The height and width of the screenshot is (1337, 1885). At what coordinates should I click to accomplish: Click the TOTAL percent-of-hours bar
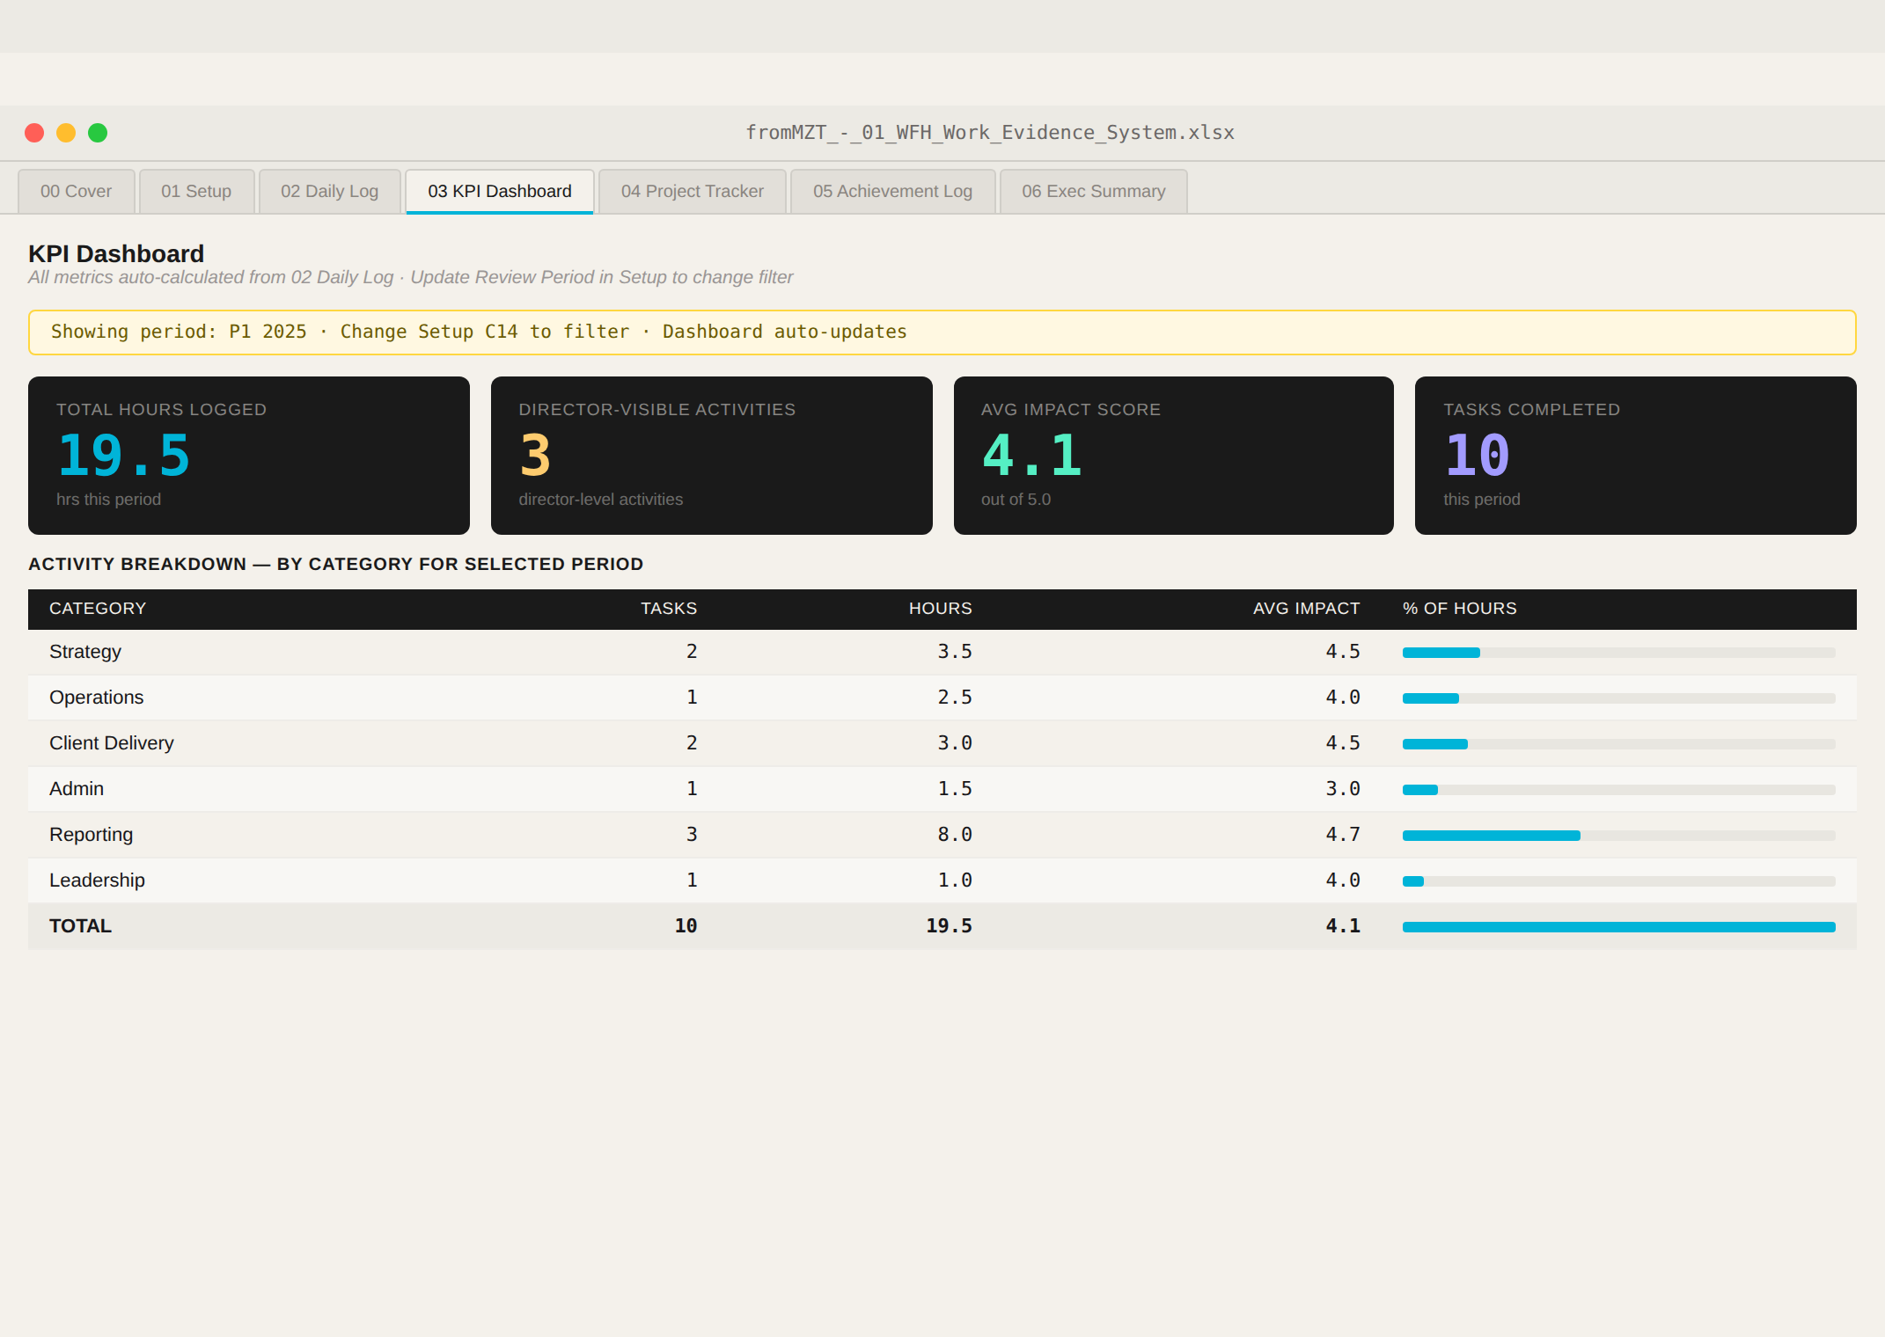click(x=1619, y=927)
